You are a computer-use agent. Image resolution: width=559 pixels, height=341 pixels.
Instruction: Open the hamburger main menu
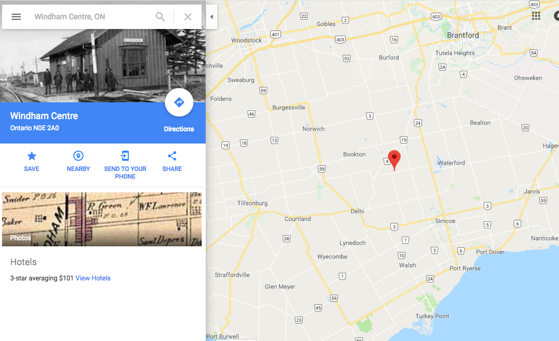pyautogui.click(x=16, y=17)
